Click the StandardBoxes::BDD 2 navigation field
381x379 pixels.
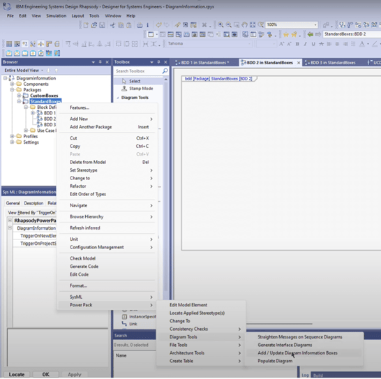tap(352, 34)
